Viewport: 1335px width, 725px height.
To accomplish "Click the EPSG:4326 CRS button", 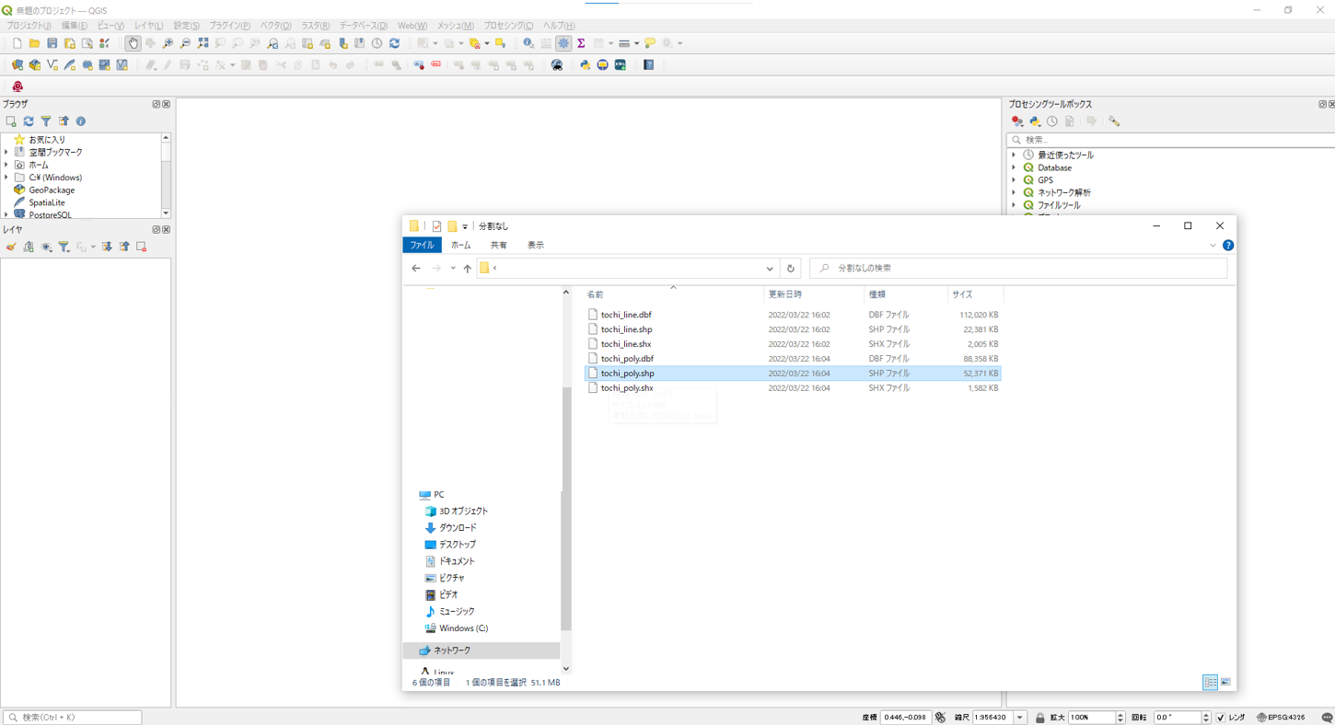I will tap(1281, 718).
